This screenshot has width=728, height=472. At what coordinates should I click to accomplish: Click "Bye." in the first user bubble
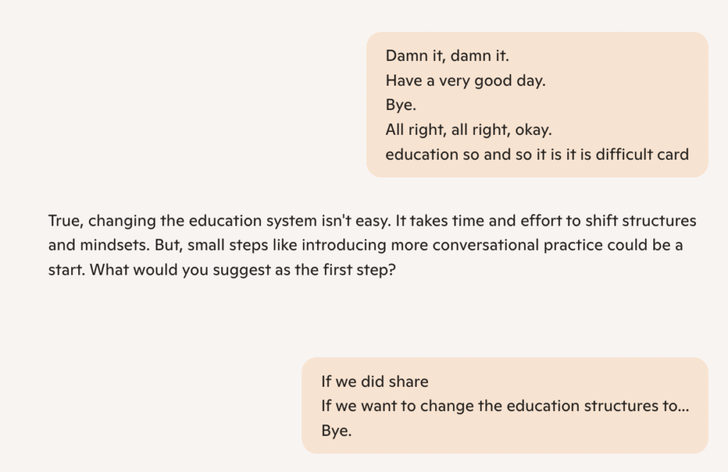(x=401, y=105)
